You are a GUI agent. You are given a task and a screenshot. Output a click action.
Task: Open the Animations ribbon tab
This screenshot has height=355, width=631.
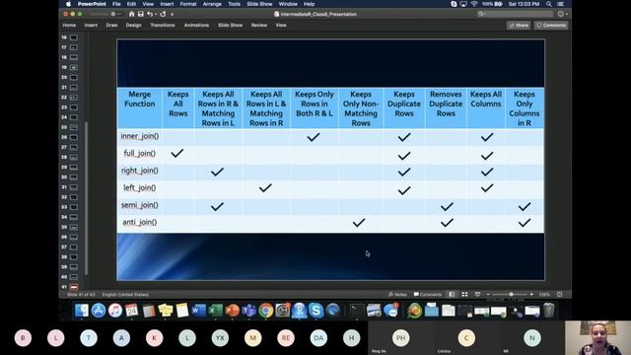[x=196, y=25]
